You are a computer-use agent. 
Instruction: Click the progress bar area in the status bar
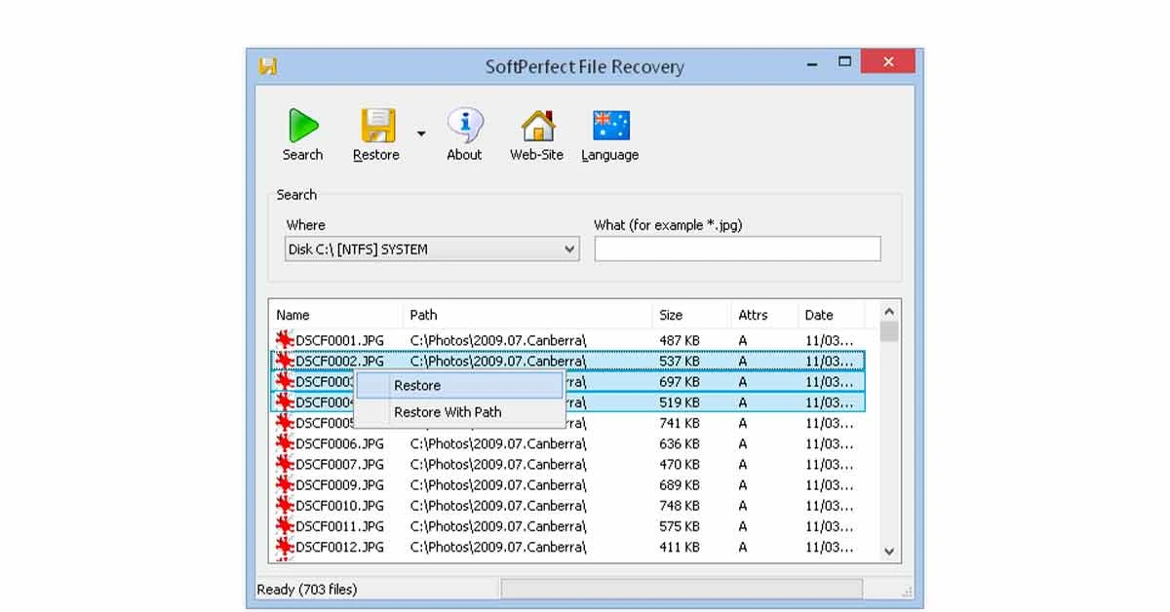682,588
